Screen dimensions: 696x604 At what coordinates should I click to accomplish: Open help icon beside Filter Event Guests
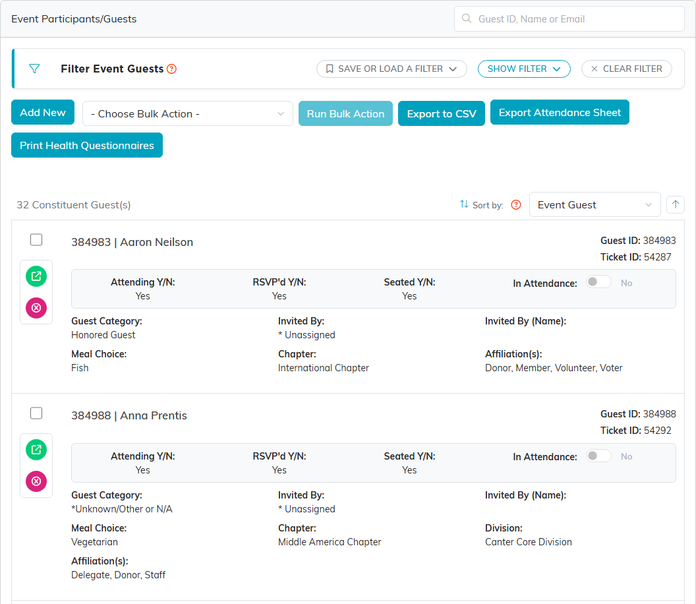(x=172, y=69)
